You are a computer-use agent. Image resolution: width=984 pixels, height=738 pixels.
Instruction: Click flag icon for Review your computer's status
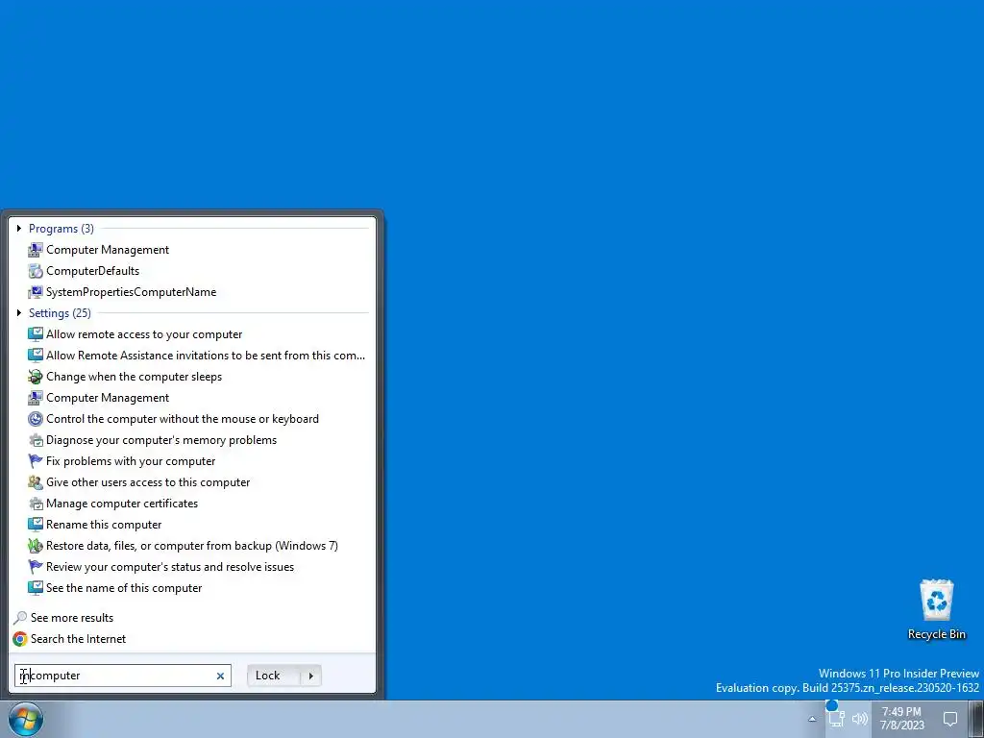tap(36, 567)
